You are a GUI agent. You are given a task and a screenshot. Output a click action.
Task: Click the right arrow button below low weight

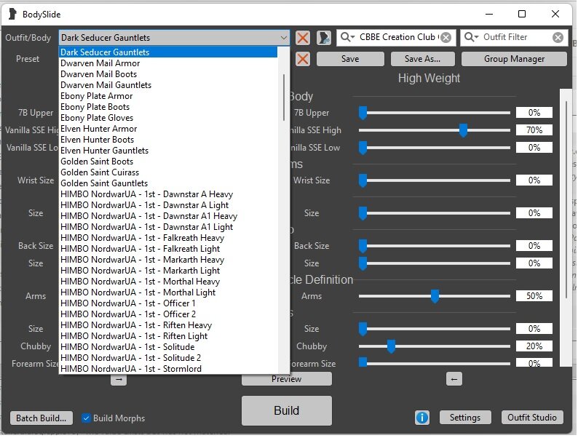pyautogui.click(x=119, y=381)
